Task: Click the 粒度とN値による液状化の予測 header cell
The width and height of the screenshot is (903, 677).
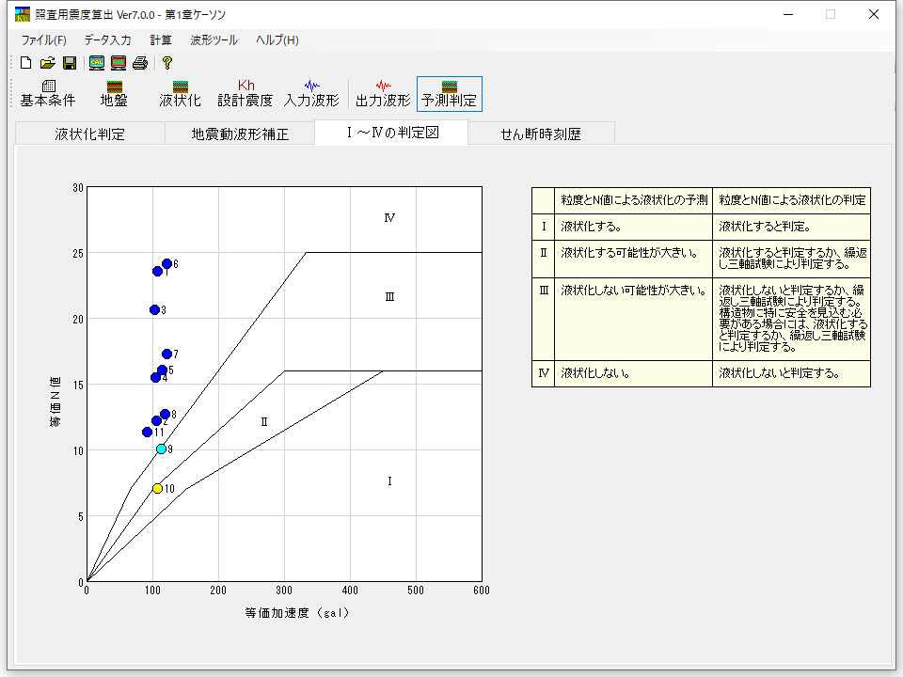Action: [633, 200]
